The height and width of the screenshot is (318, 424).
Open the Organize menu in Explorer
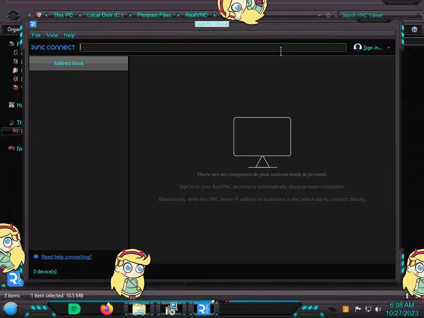[x=14, y=29]
